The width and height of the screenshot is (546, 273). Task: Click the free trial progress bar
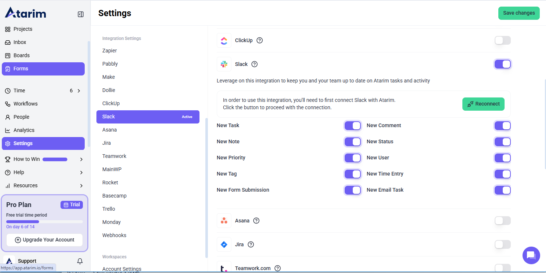[44, 222]
